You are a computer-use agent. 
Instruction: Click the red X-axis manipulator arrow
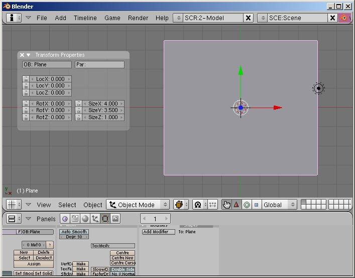pos(278,108)
